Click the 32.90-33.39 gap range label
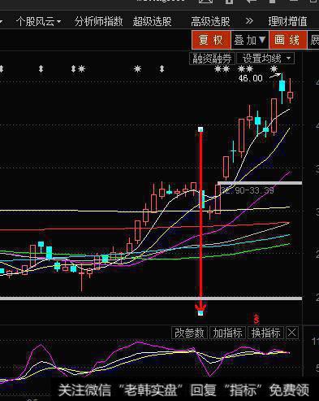This screenshot has height=401, width=319. click(x=248, y=190)
